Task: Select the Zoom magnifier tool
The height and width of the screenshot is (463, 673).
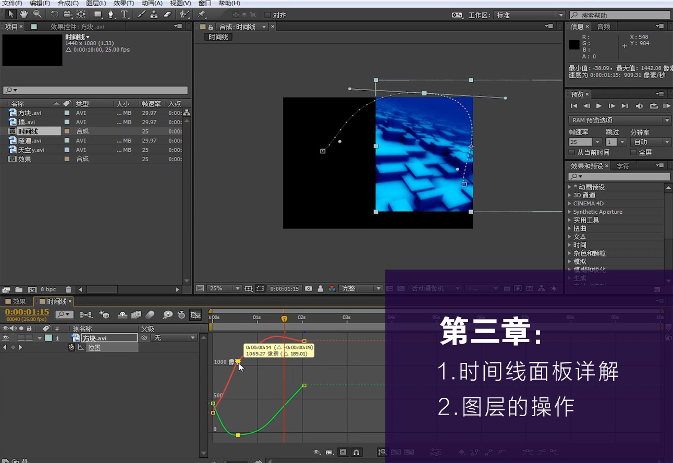Action: (38, 14)
